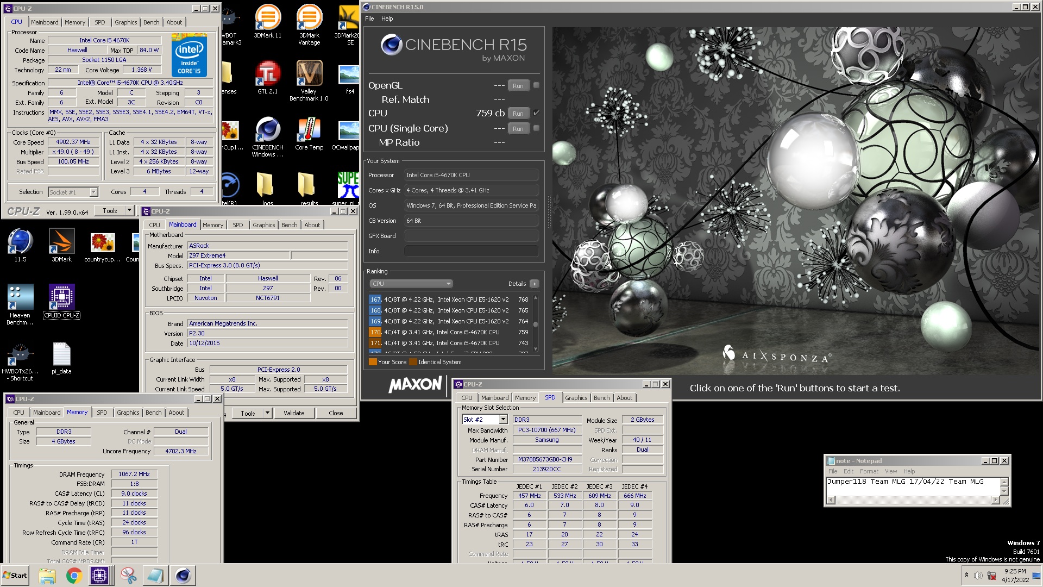
Task: Toggle the CPU test checkbox
Action: tap(536, 113)
